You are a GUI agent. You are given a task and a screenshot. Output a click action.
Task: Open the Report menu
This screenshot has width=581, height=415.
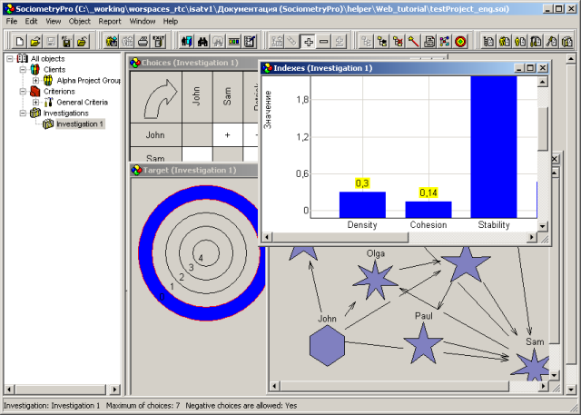point(109,20)
